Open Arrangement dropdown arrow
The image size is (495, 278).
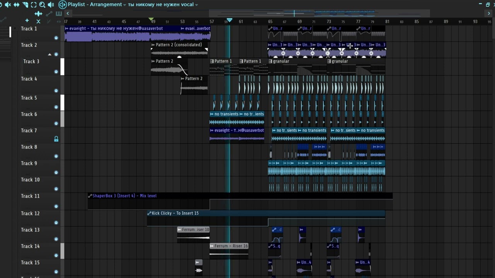coord(125,5)
